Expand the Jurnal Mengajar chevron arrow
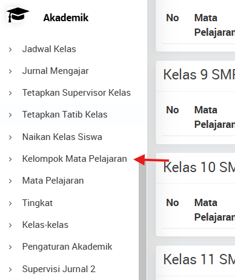Image resolution: width=235 pixels, height=280 pixels. coord(10,72)
